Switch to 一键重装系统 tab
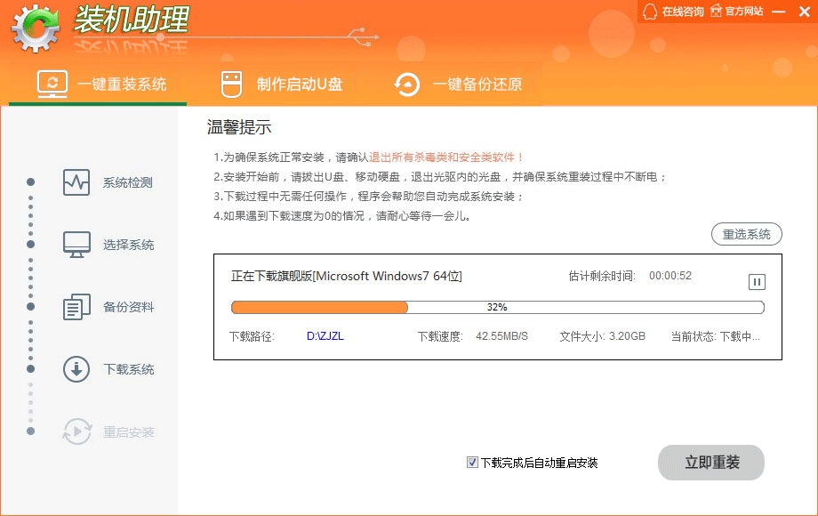The image size is (818, 516). click(x=101, y=85)
